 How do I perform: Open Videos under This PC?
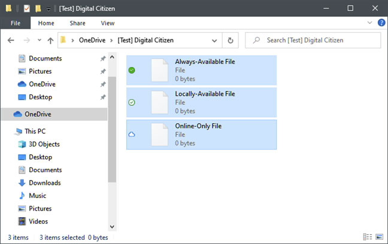point(38,221)
